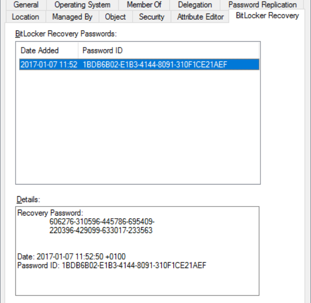Click the Password ID 1BDB6B02 in selected row
The width and height of the screenshot is (311, 303).
click(155, 64)
